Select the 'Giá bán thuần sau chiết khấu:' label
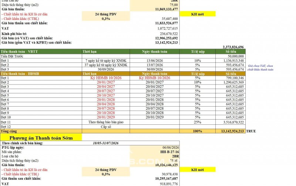This screenshot has height=186, width=296. [x=25, y=23]
